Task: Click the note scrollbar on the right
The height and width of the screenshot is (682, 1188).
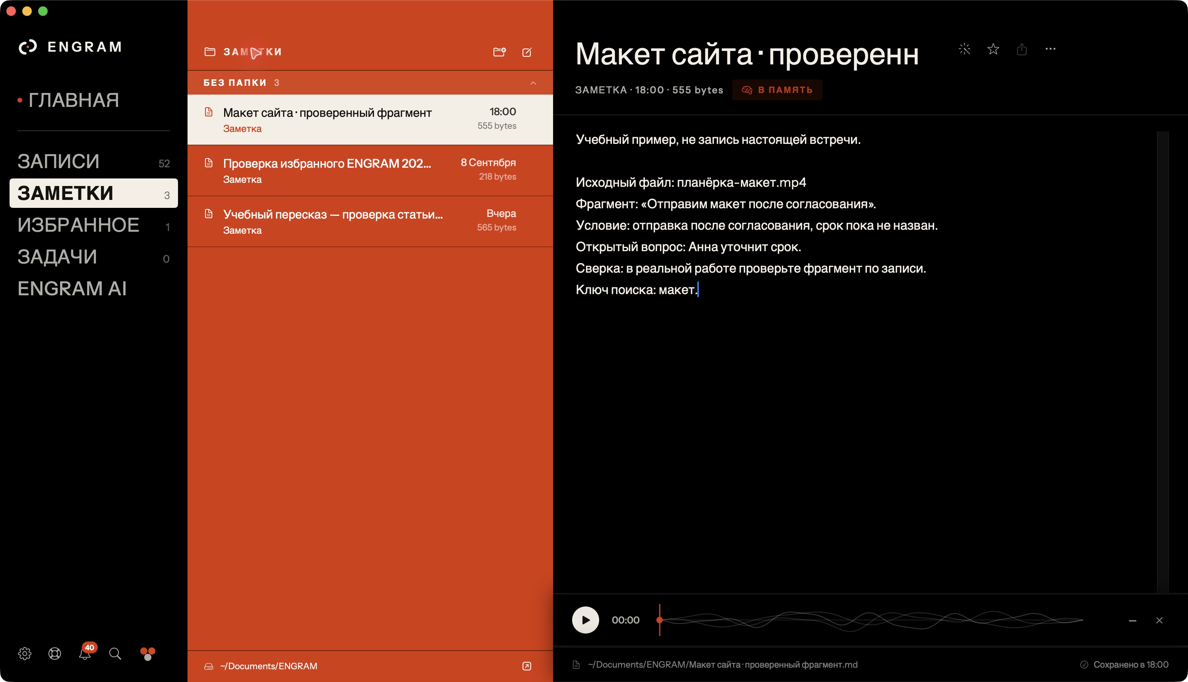Action: tap(1162, 362)
